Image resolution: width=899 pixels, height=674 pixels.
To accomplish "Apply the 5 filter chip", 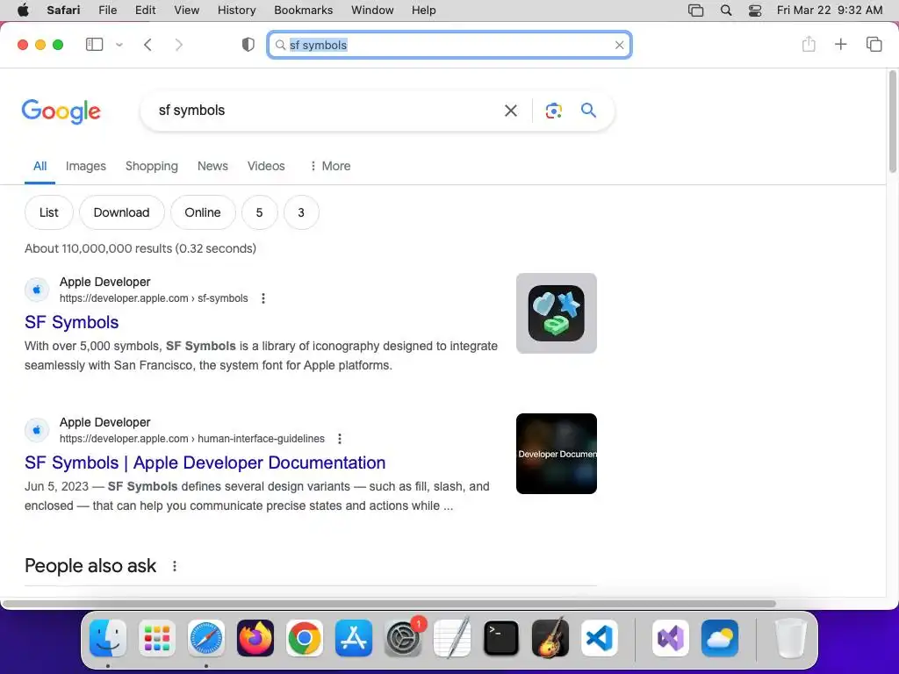I will [x=259, y=212].
